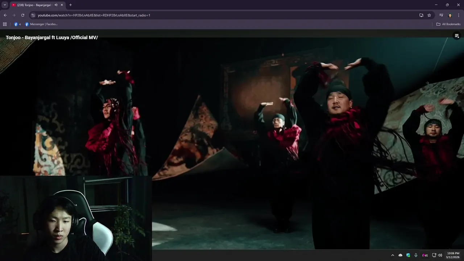Screen dimensions: 464x261
Task: Go back with the browser back arrow
Action: coord(5,15)
